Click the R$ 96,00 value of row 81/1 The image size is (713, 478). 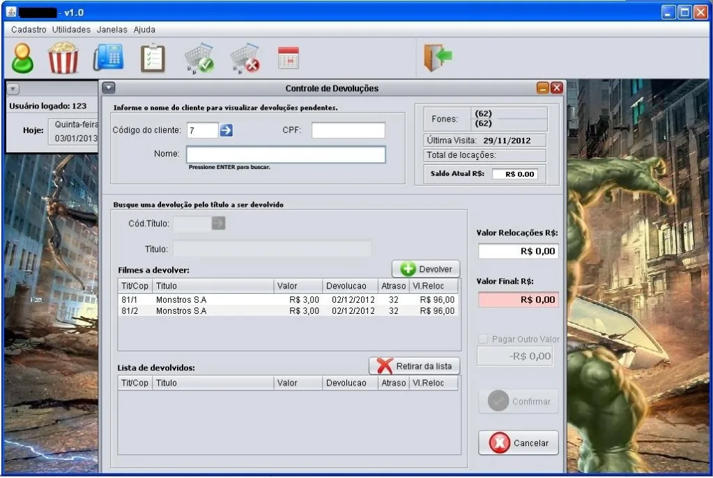[x=437, y=300]
